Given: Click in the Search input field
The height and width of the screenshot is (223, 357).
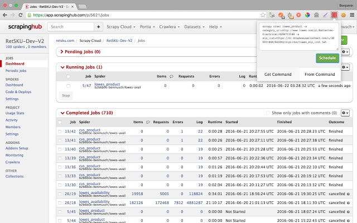Looking at the screenshot, I should tap(70, 26).
